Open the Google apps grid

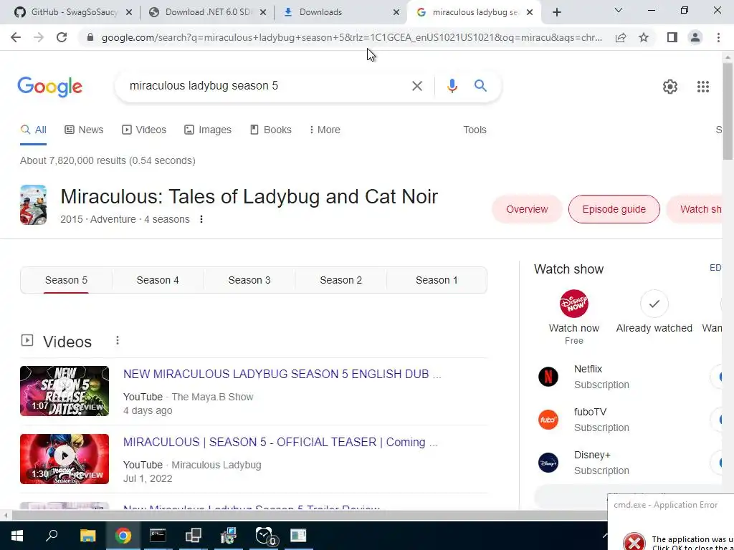[702, 87]
